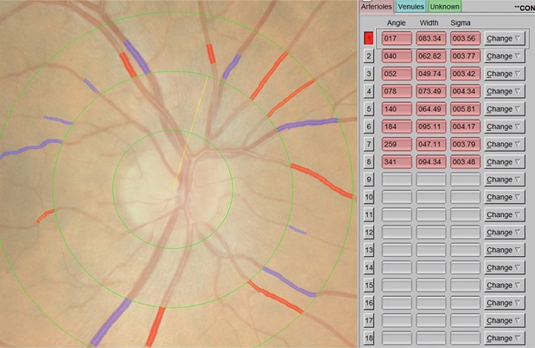Open Change dropdown for row 1
The height and width of the screenshot is (348, 535).
[505, 38]
